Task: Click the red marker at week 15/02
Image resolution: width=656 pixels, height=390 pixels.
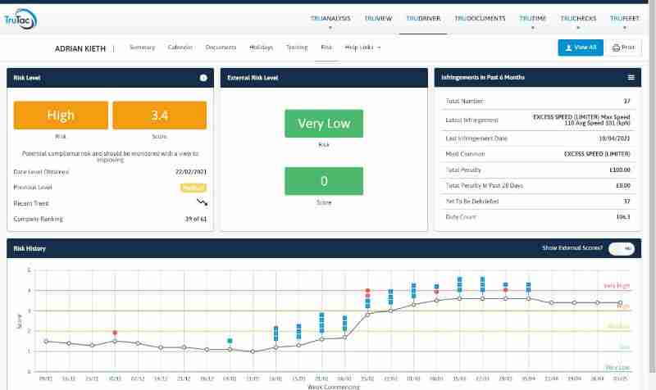Action: pos(367,291)
